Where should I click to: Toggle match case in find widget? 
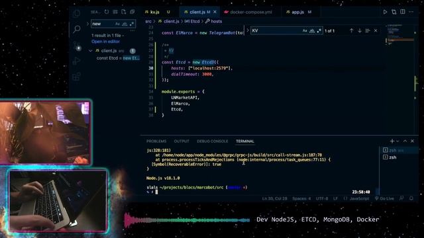[x=305, y=31]
